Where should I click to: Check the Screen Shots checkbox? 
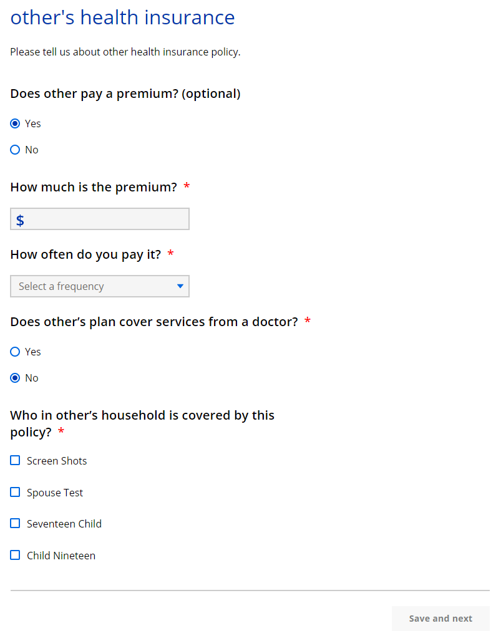(16, 461)
